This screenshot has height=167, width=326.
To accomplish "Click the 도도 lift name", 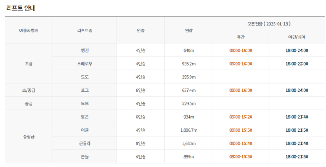I will click(85, 77).
